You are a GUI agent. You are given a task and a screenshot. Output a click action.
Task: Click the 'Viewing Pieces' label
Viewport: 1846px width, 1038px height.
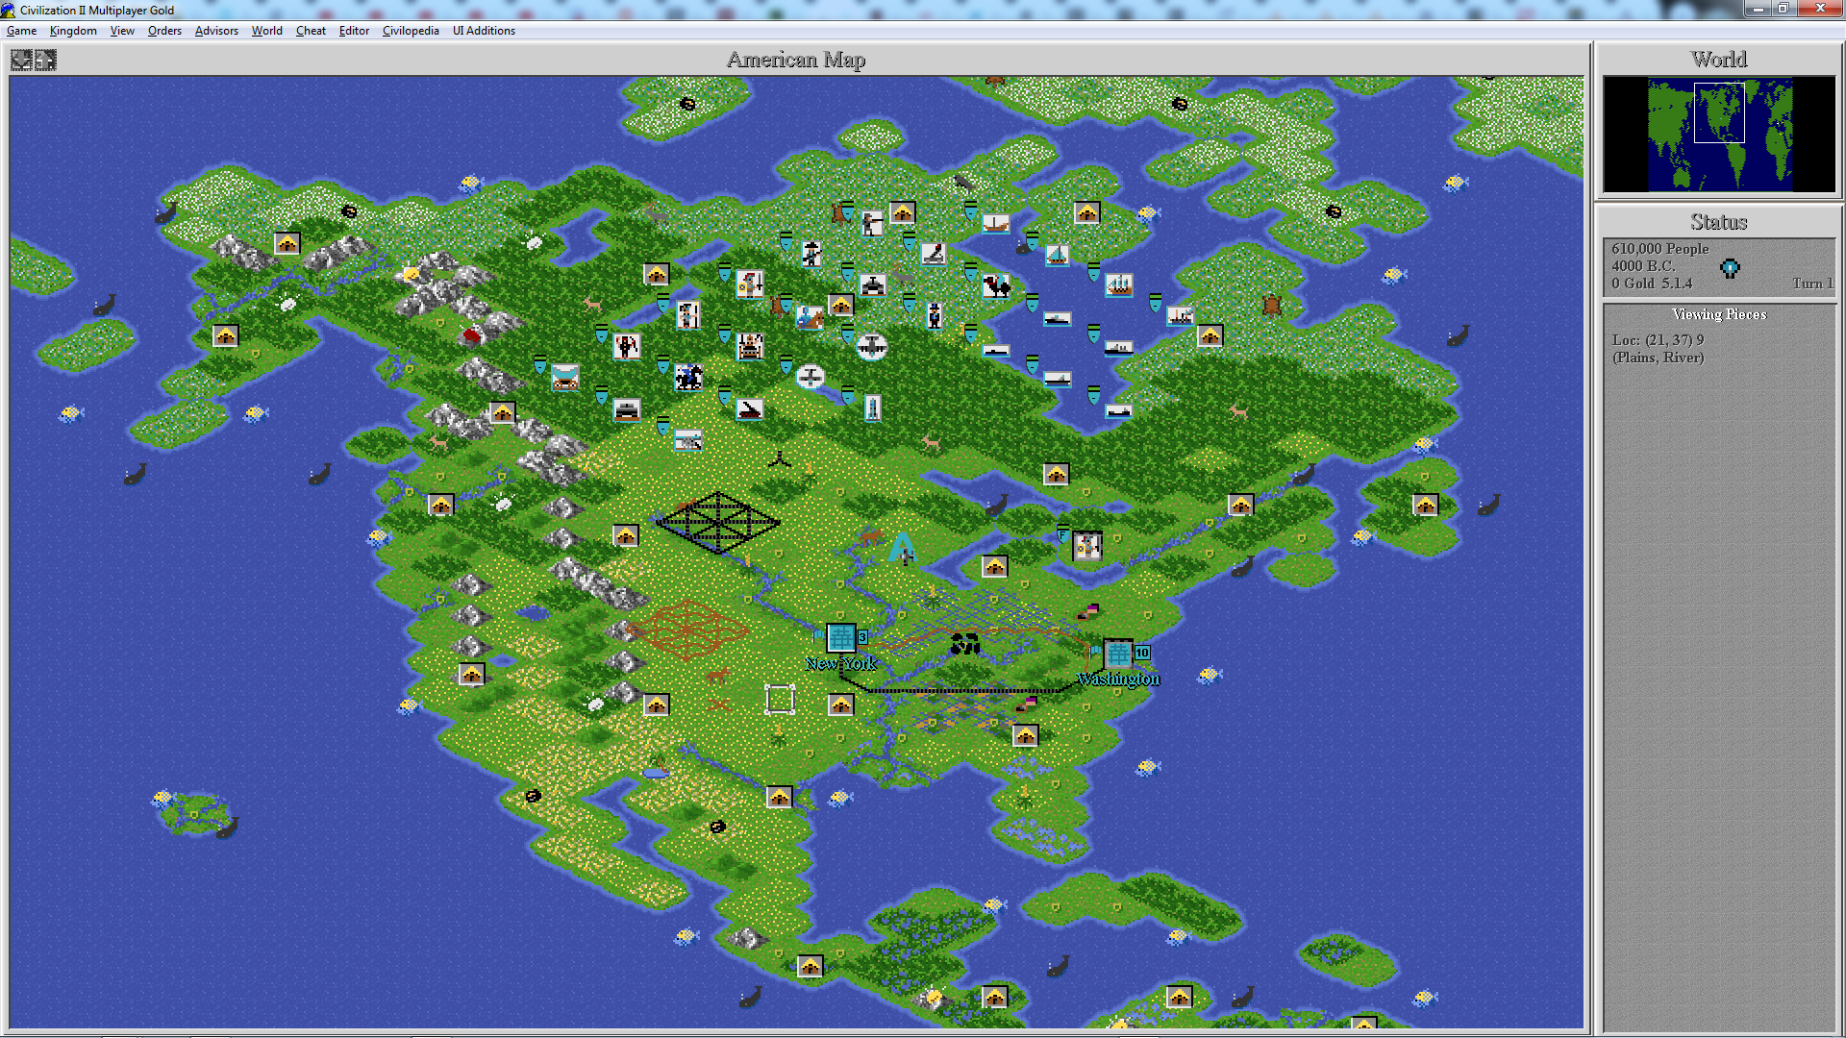[1719, 314]
